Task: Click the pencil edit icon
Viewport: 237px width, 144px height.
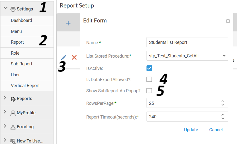Action: [x=64, y=57]
